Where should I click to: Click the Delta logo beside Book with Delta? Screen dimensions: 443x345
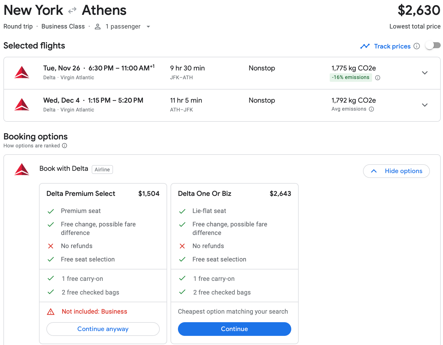tap(22, 169)
